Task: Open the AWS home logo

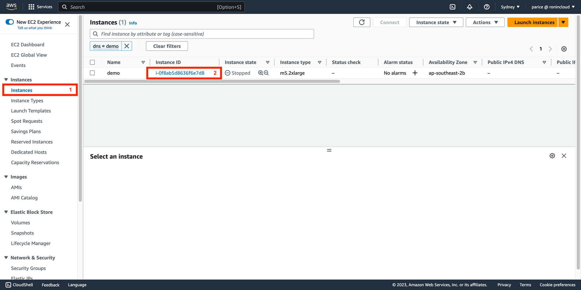Action: point(11,7)
